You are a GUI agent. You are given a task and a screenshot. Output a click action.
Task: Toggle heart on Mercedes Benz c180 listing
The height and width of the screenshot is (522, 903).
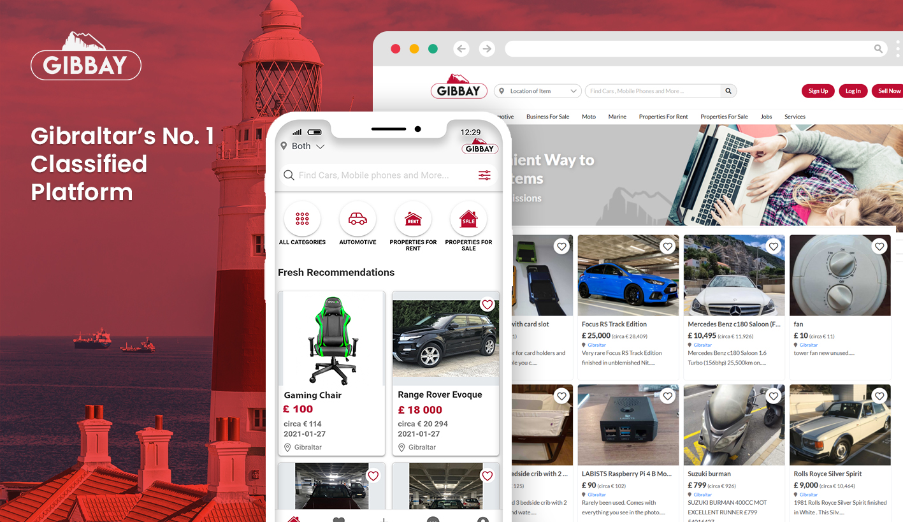[773, 247]
